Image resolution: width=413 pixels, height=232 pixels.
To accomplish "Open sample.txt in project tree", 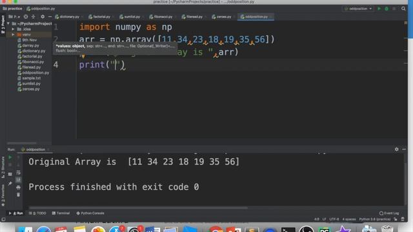I will 29,78.
